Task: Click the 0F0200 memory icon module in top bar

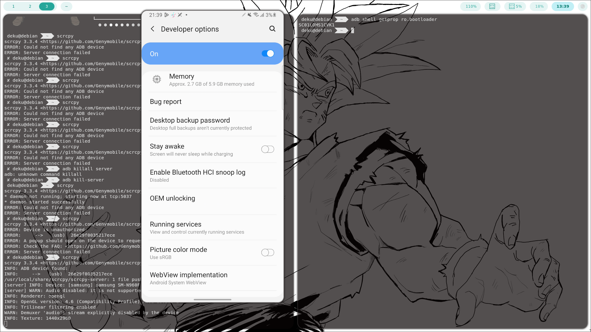Action: 492,6
